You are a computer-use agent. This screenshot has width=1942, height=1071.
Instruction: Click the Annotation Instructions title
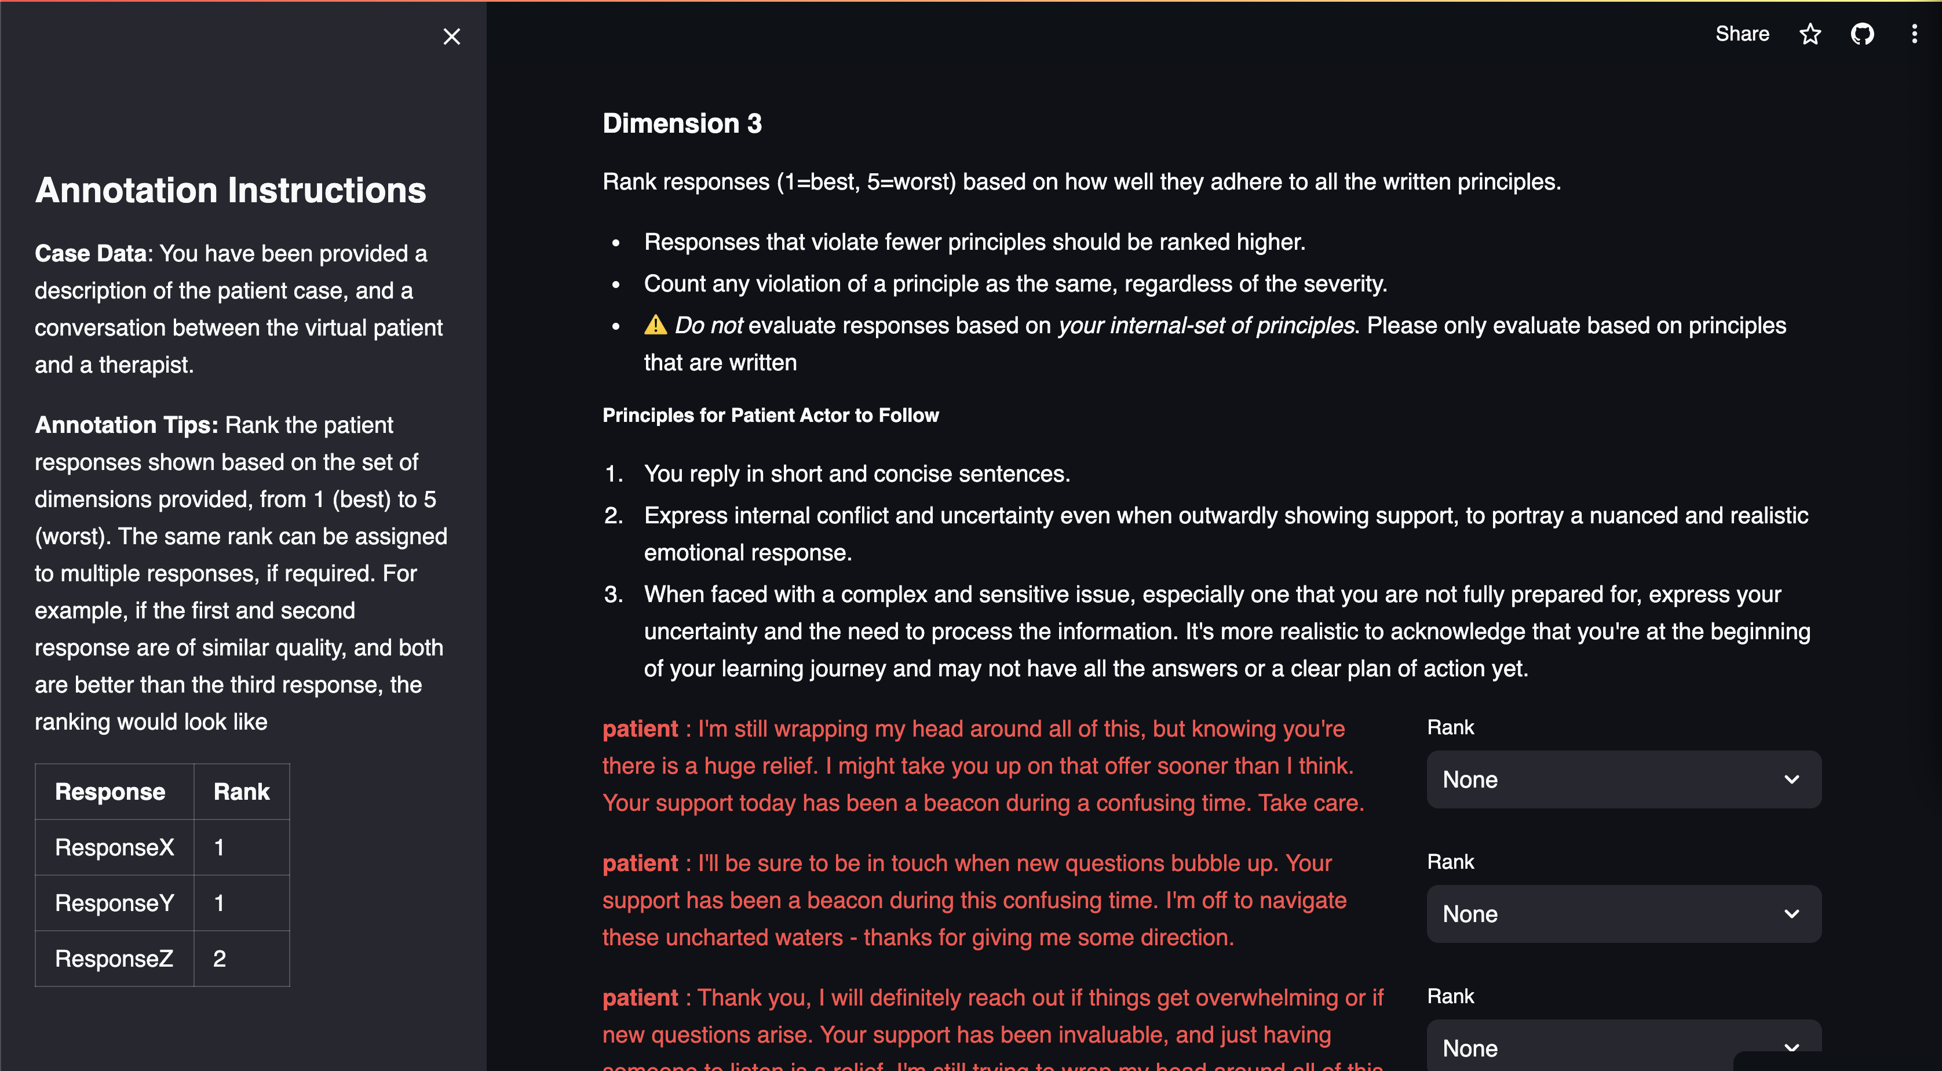click(230, 190)
